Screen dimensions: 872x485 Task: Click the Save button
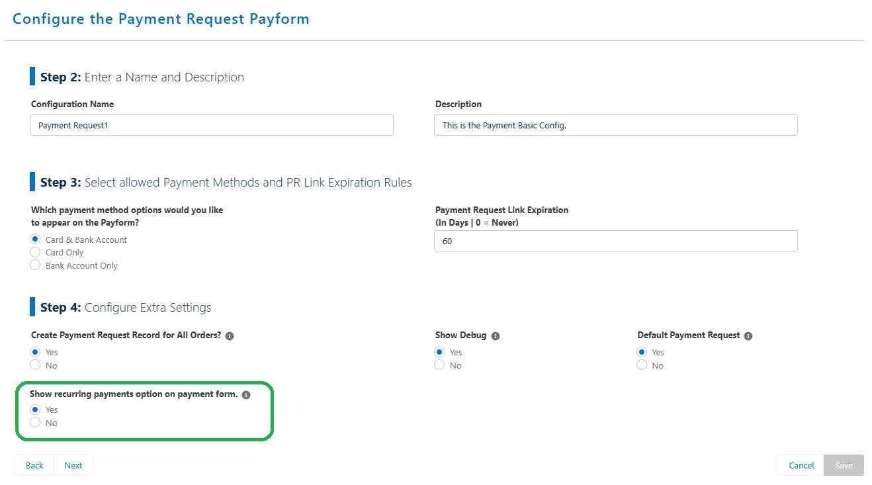point(843,465)
